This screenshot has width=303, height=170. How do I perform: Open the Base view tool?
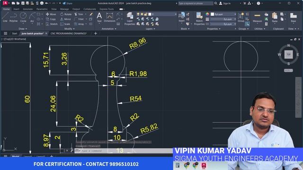tap(294, 17)
